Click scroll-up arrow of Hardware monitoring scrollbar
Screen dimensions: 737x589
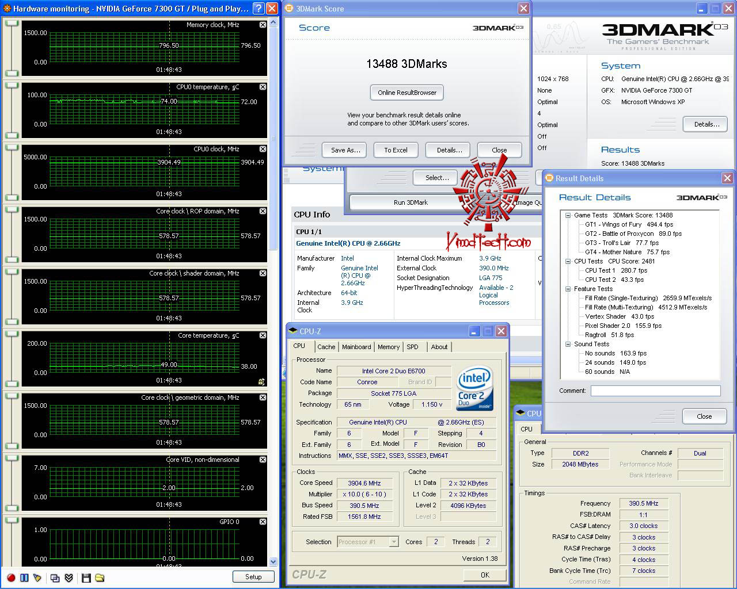(273, 22)
